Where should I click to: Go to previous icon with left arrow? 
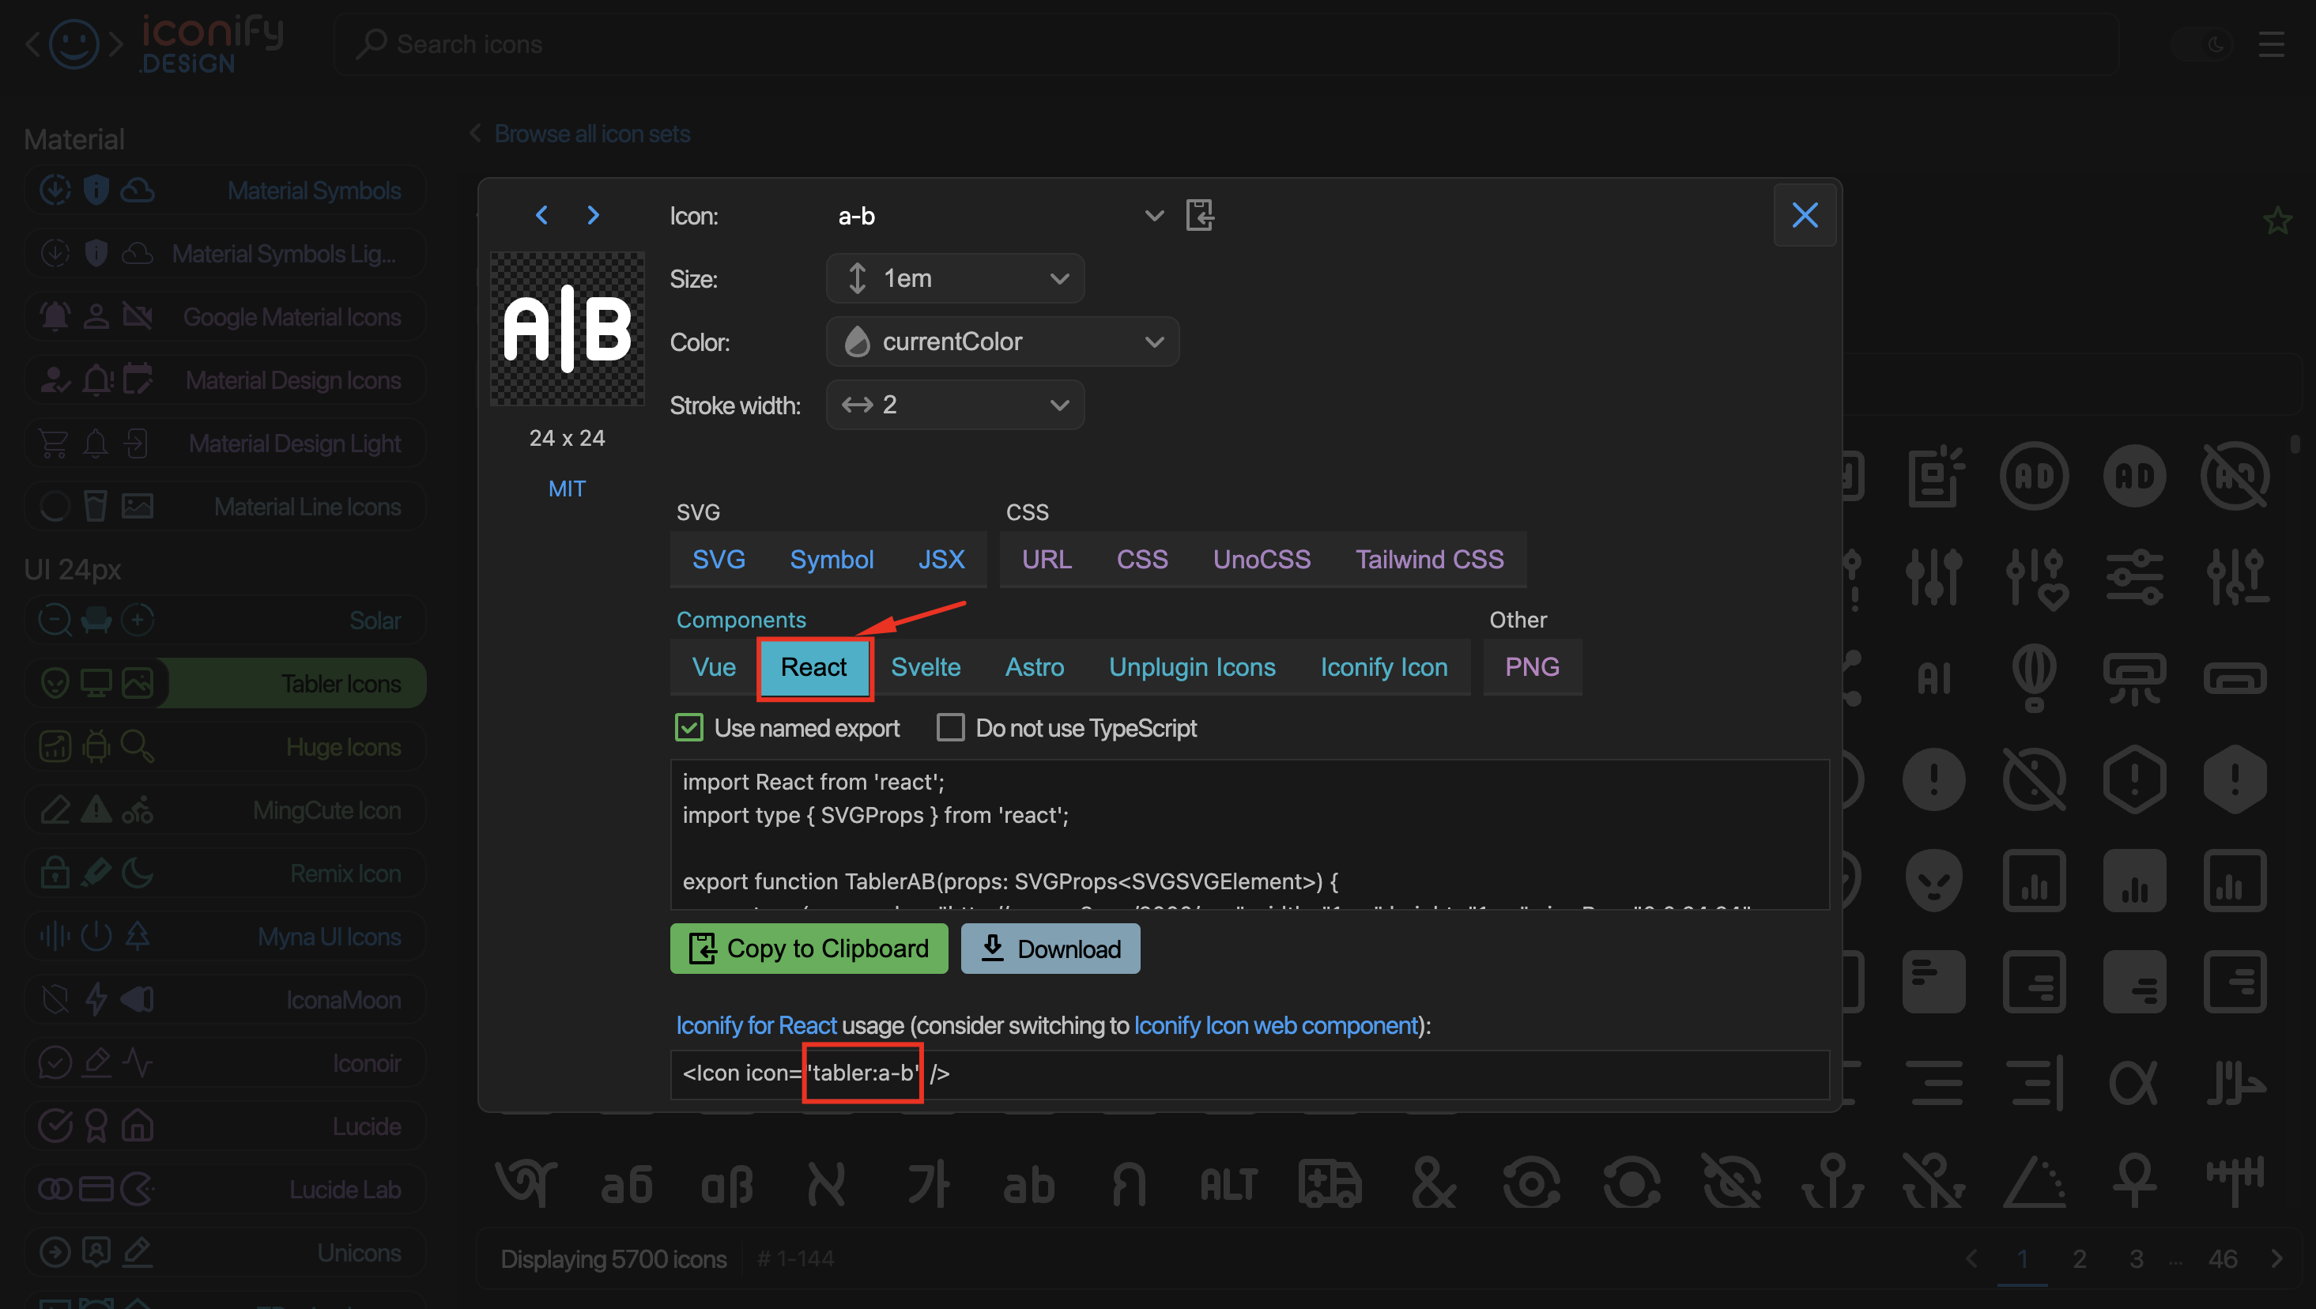click(541, 216)
